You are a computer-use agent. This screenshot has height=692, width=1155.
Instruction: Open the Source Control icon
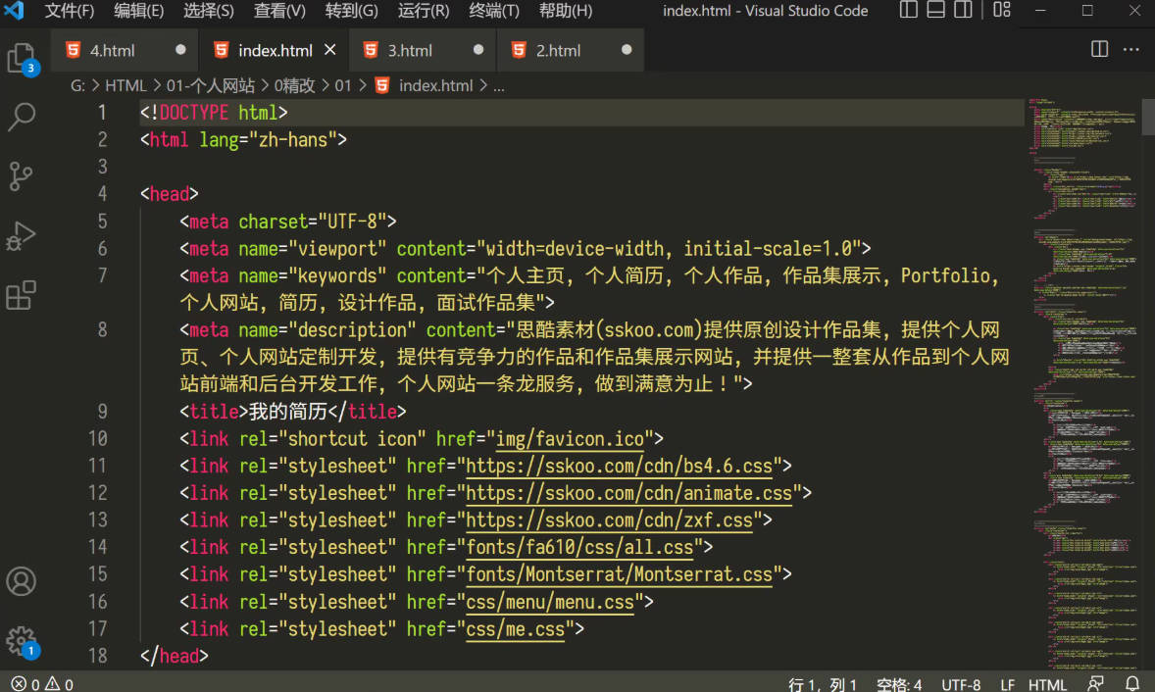tap(22, 176)
